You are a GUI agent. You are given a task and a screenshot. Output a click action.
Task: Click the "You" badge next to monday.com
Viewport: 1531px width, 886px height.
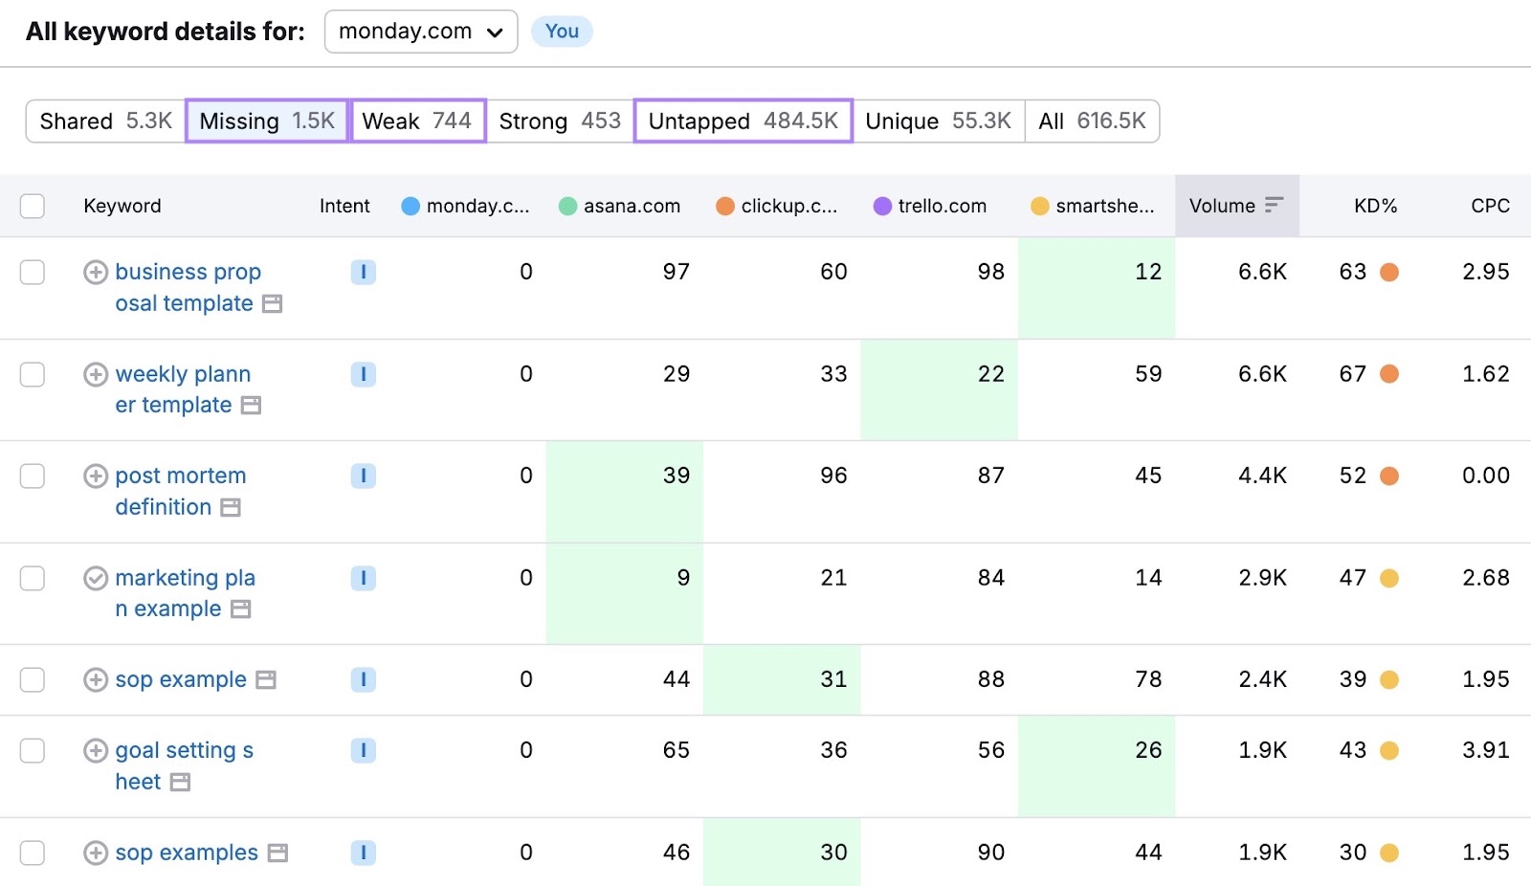562,31
